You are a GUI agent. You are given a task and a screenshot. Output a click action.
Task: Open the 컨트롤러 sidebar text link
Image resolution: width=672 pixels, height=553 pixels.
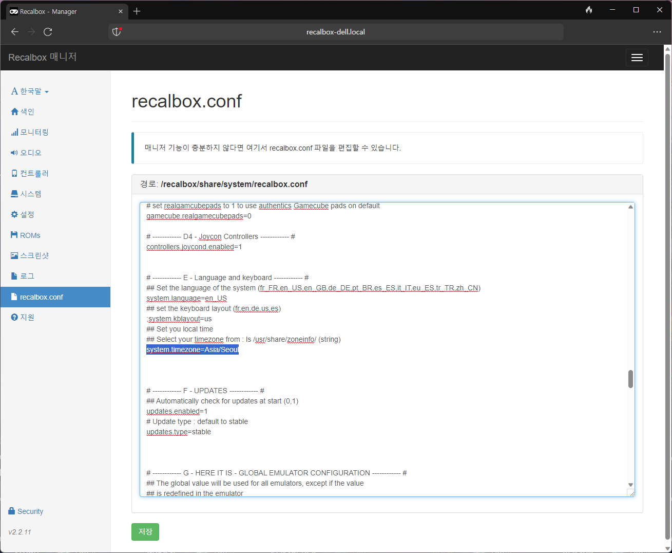pos(34,173)
